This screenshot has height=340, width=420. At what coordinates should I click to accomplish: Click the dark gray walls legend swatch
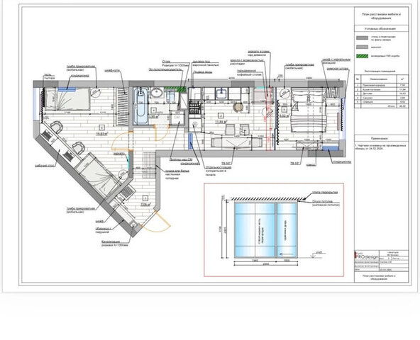363,38
